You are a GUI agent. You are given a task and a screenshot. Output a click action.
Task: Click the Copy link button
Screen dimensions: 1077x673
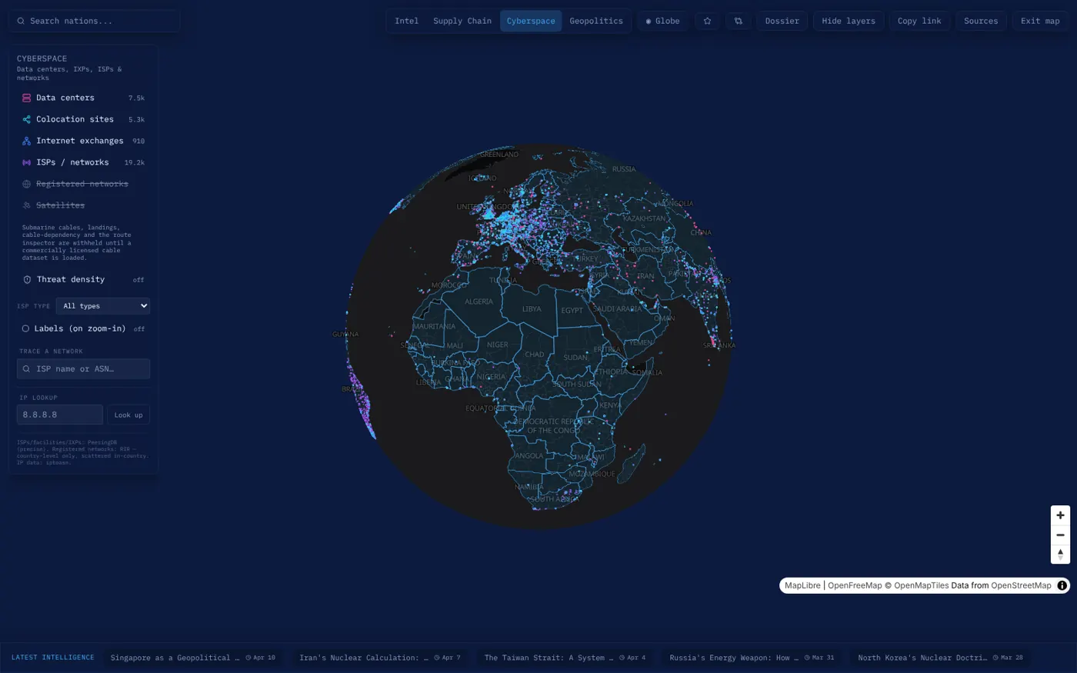pyautogui.click(x=919, y=21)
